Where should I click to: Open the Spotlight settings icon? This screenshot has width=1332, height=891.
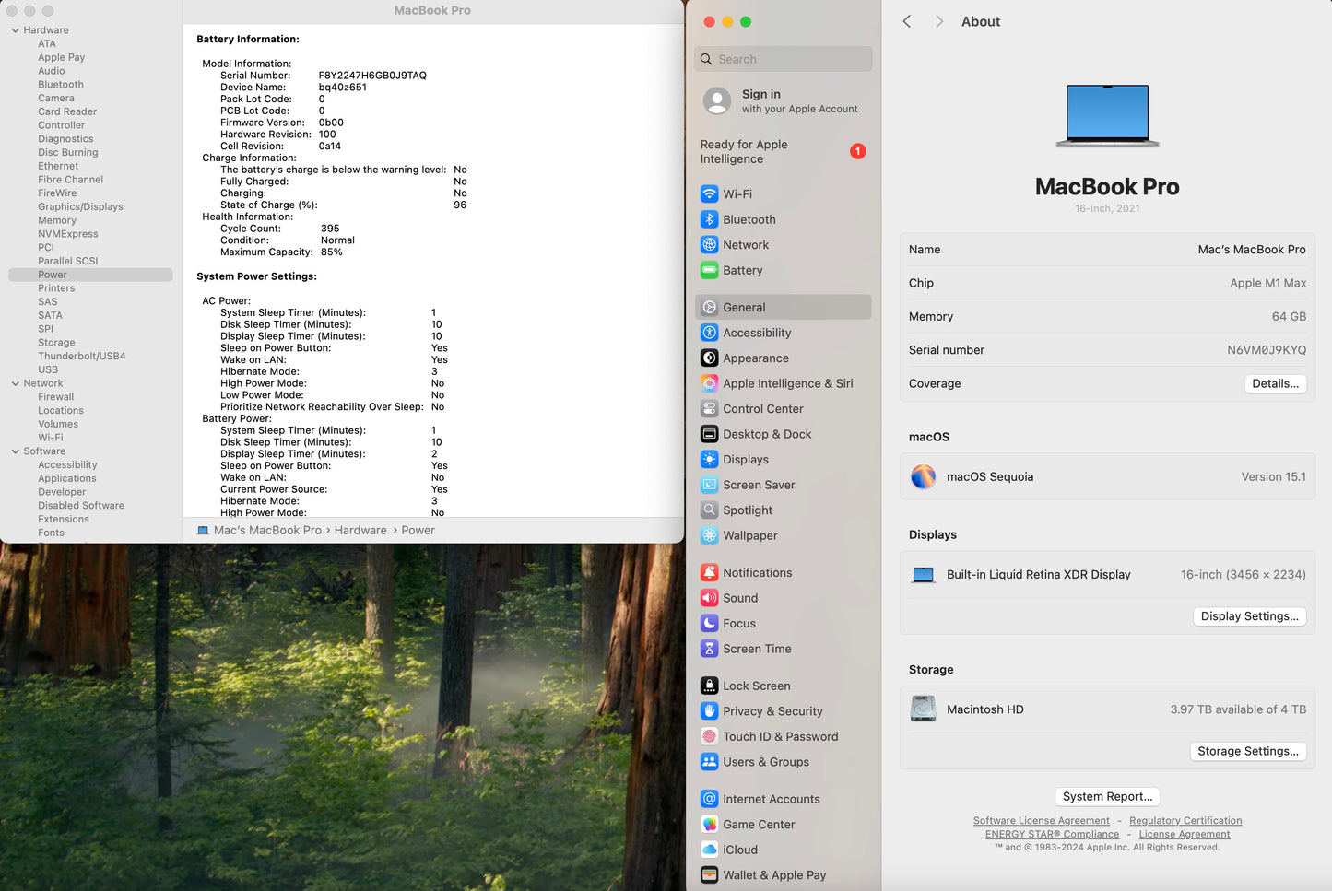709,510
